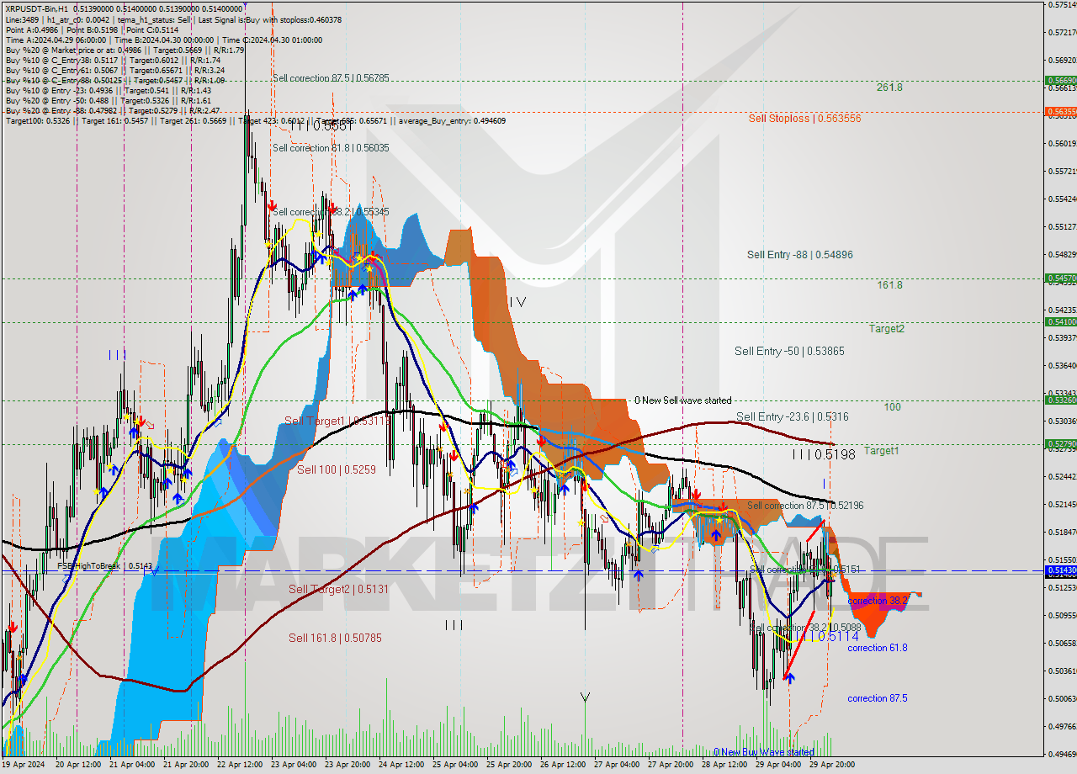Click the green 0.52790 price tag
Viewport: 1077px width, 774px height.
(x=1060, y=443)
